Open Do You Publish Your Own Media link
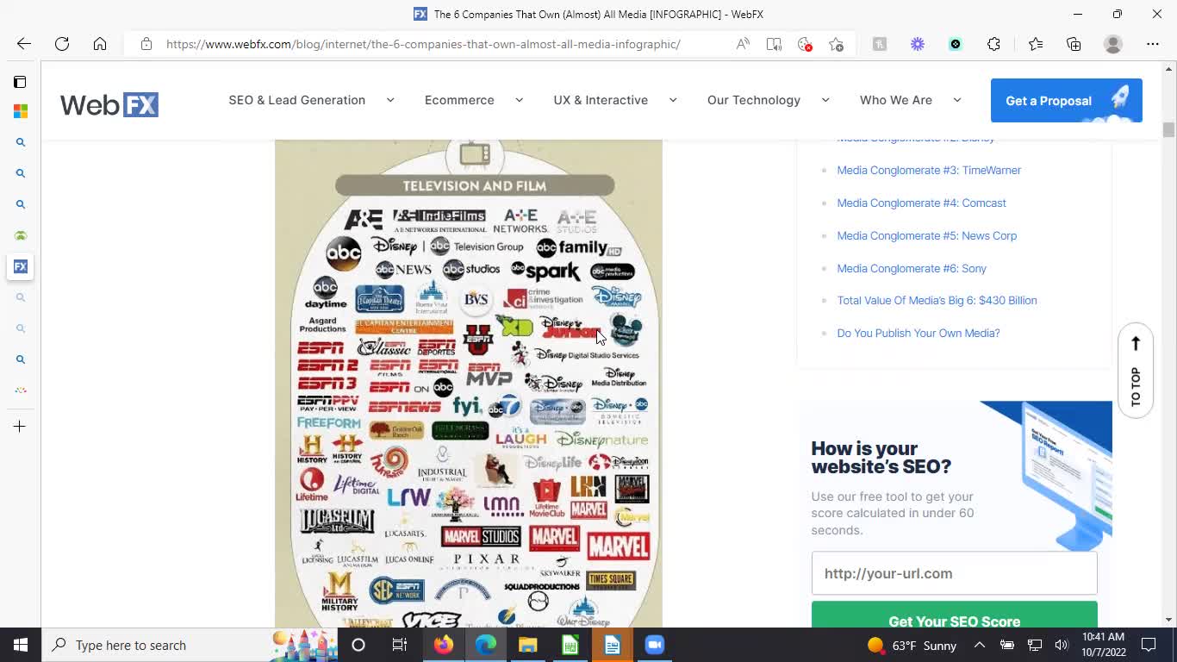 [x=919, y=333]
